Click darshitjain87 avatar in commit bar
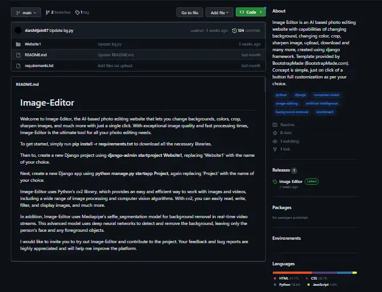Screen dimensions: 382x292 (x=18, y=30)
